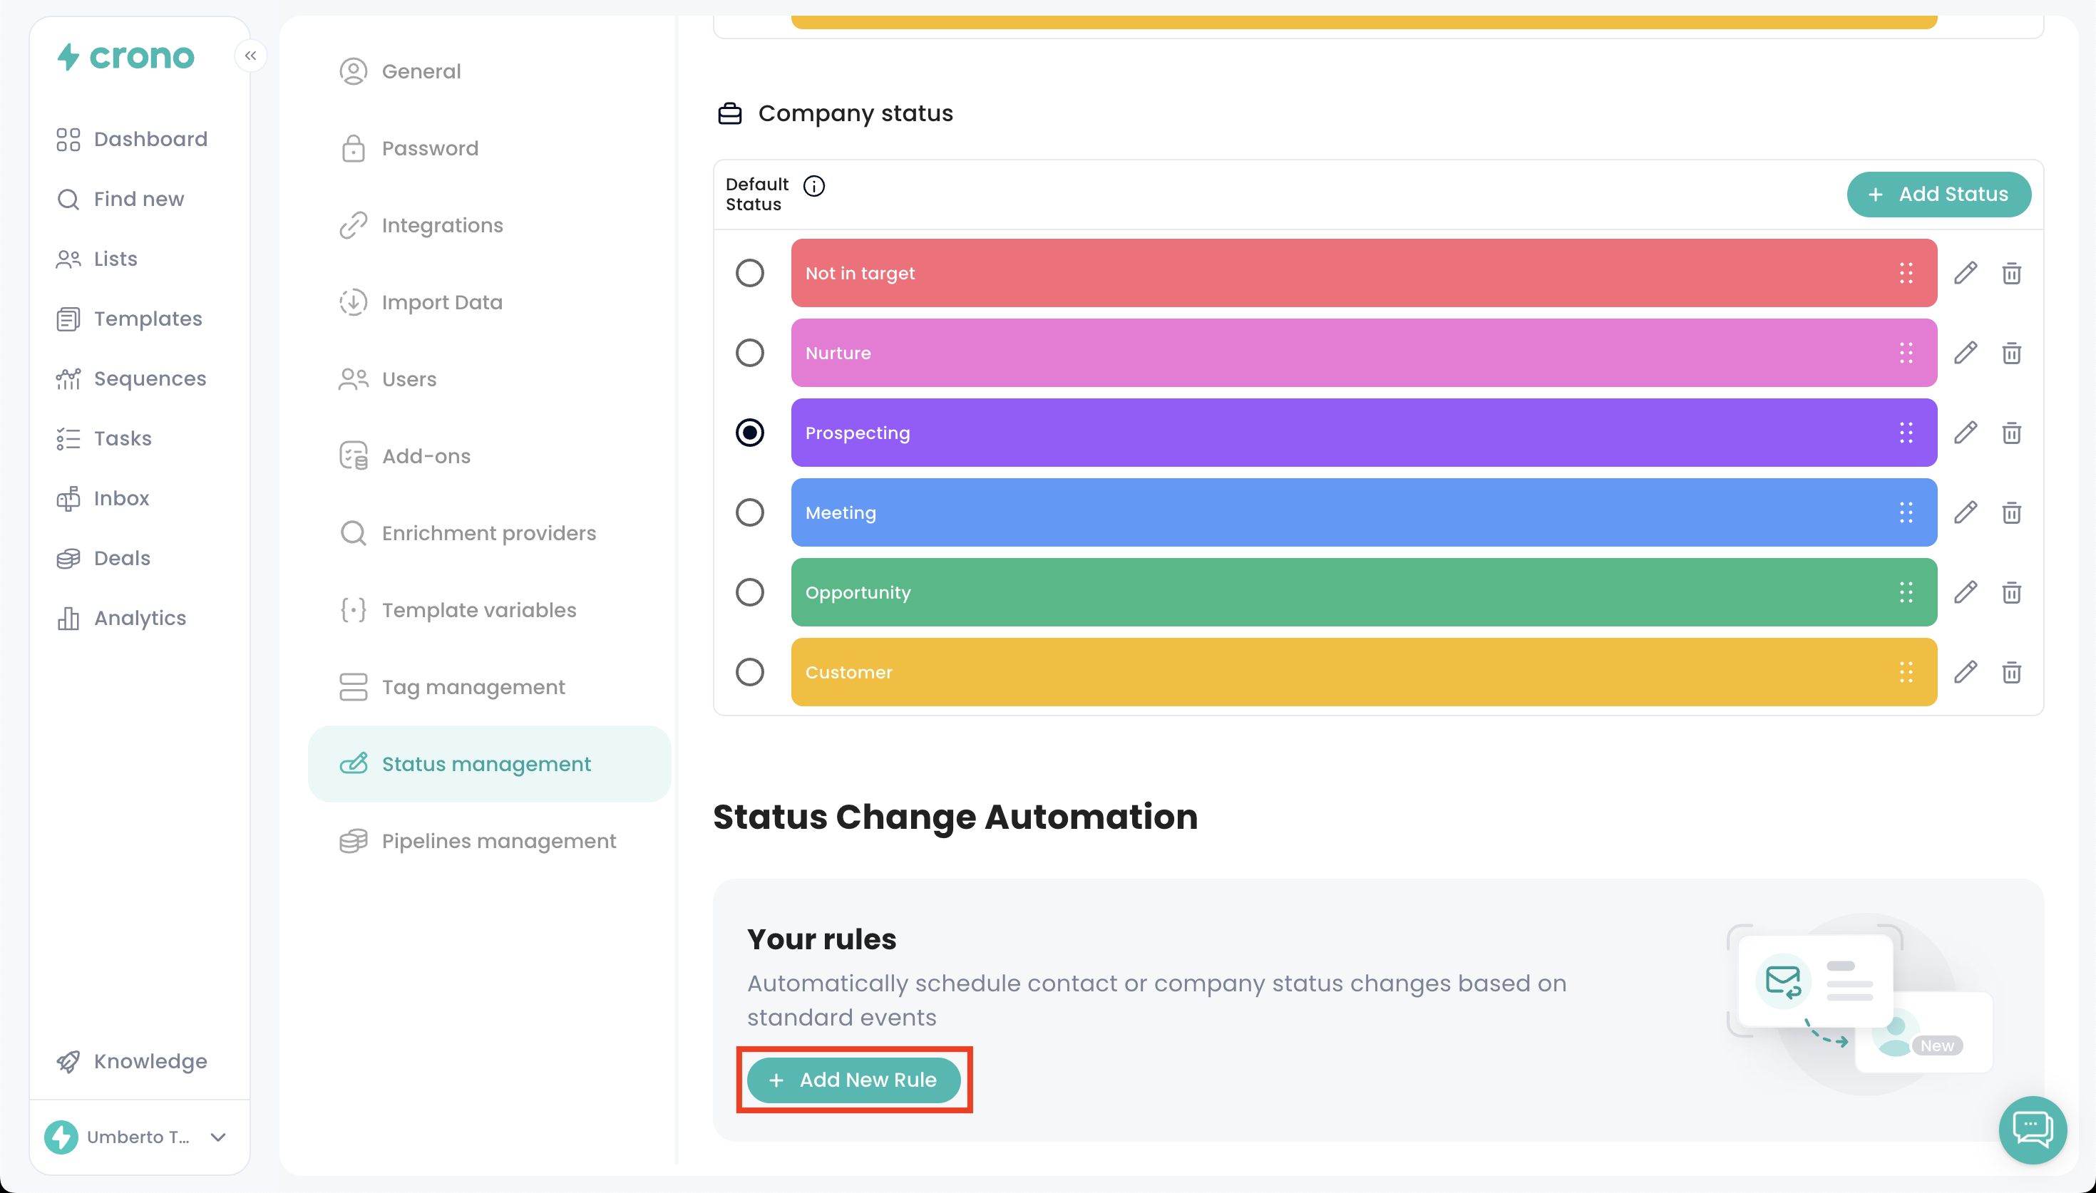Edit the Customer status with pencil icon

pos(1965,672)
